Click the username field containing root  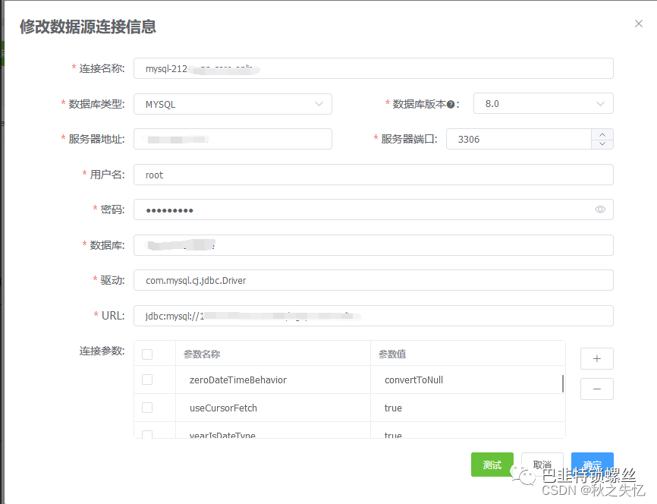pos(373,175)
